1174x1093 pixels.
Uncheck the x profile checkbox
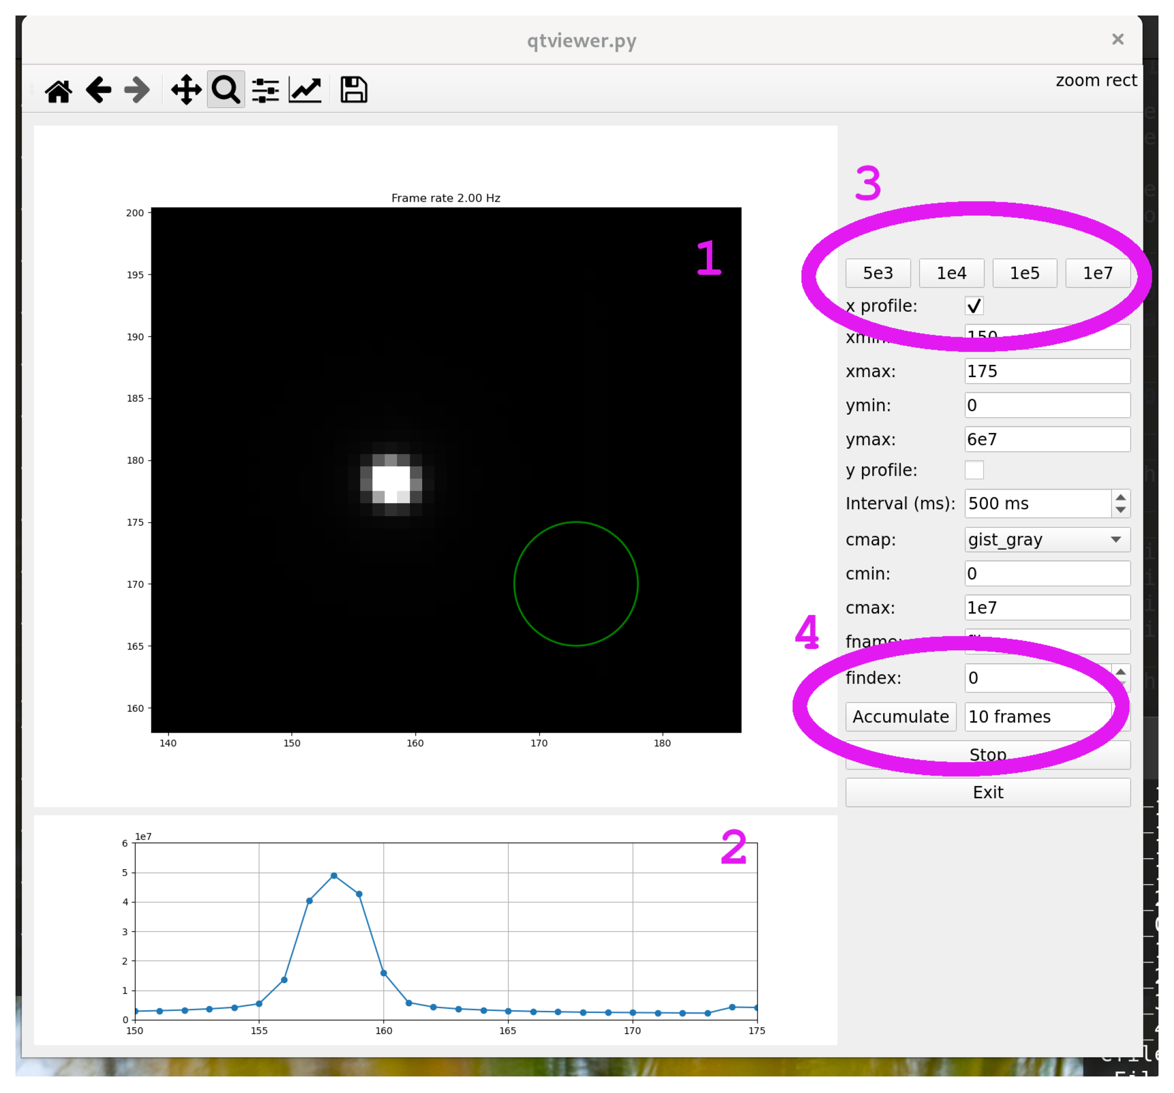(x=974, y=306)
